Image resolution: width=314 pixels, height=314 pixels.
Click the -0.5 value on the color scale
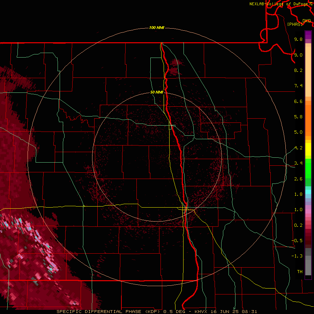tap(297, 241)
